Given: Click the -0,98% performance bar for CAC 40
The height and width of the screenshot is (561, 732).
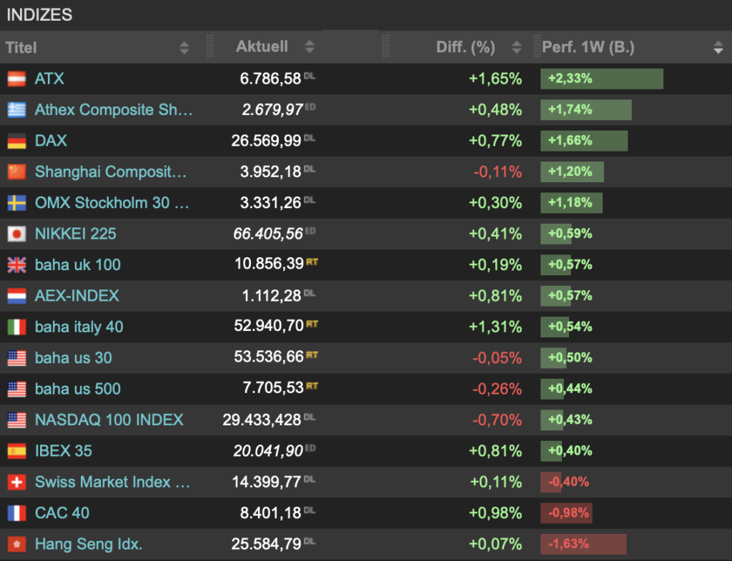Looking at the screenshot, I should 566,513.
